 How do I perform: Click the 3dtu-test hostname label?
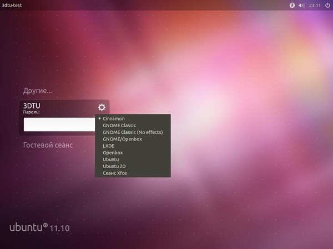pyautogui.click(x=15, y=5)
